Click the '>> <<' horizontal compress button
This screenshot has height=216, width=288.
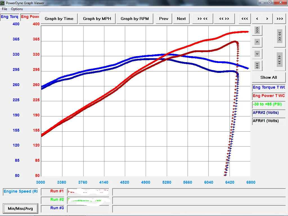tap(202, 19)
